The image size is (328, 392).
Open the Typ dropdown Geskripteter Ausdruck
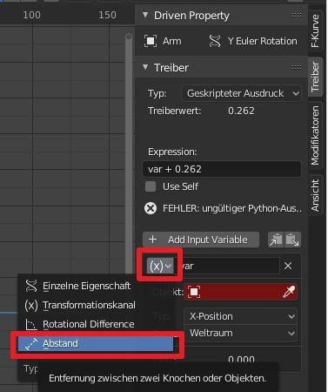[241, 93]
